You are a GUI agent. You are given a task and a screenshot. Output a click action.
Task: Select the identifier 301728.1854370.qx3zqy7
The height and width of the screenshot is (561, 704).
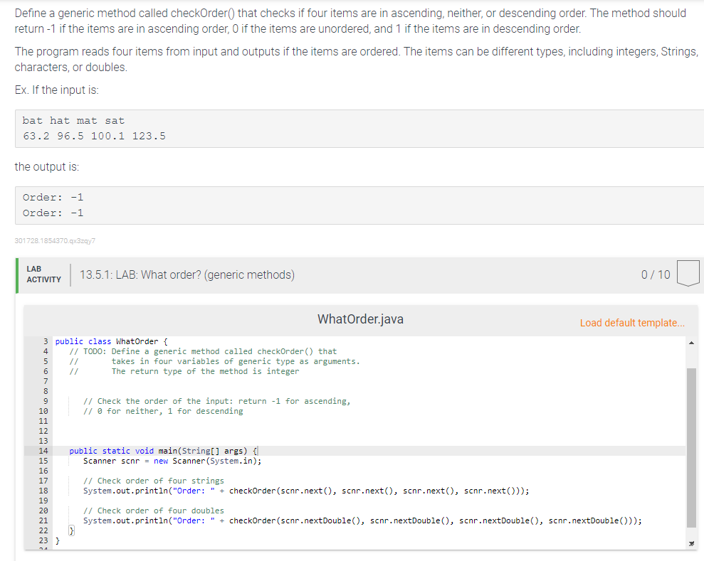tap(56, 242)
